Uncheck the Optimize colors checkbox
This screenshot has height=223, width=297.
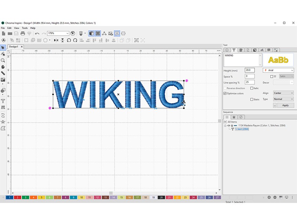225,93
